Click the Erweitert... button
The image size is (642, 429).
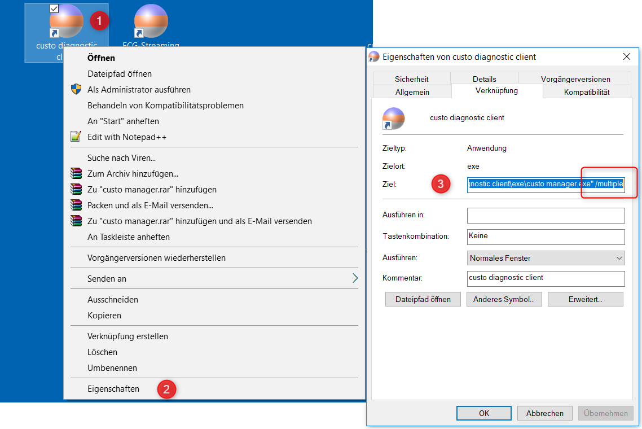[x=586, y=299]
